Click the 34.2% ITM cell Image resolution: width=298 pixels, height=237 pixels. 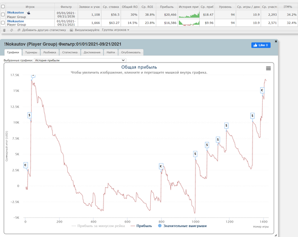(288, 14)
